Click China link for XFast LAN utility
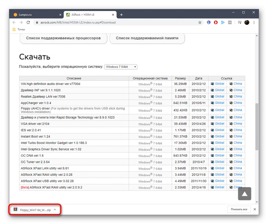The height and width of the screenshot is (224, 268). [238, 168]
